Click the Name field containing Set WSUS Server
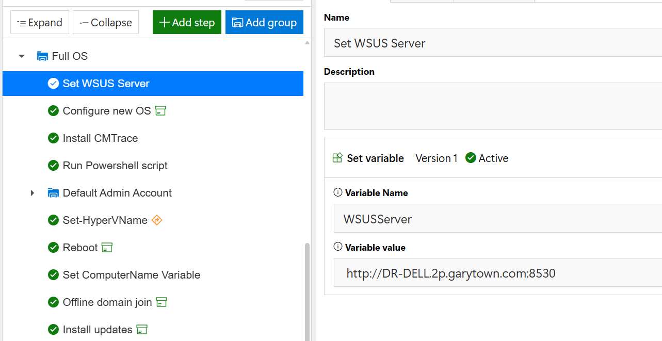The height and width of the screenshot is (341, 662). coord(493,43)
